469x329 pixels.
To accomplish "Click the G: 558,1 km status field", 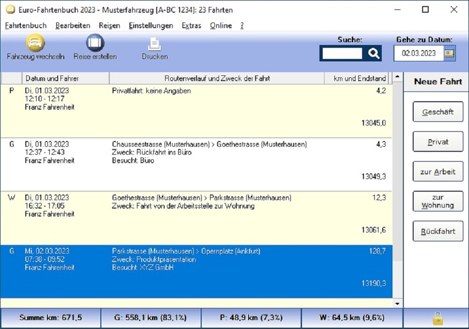I will click(151, 318).
